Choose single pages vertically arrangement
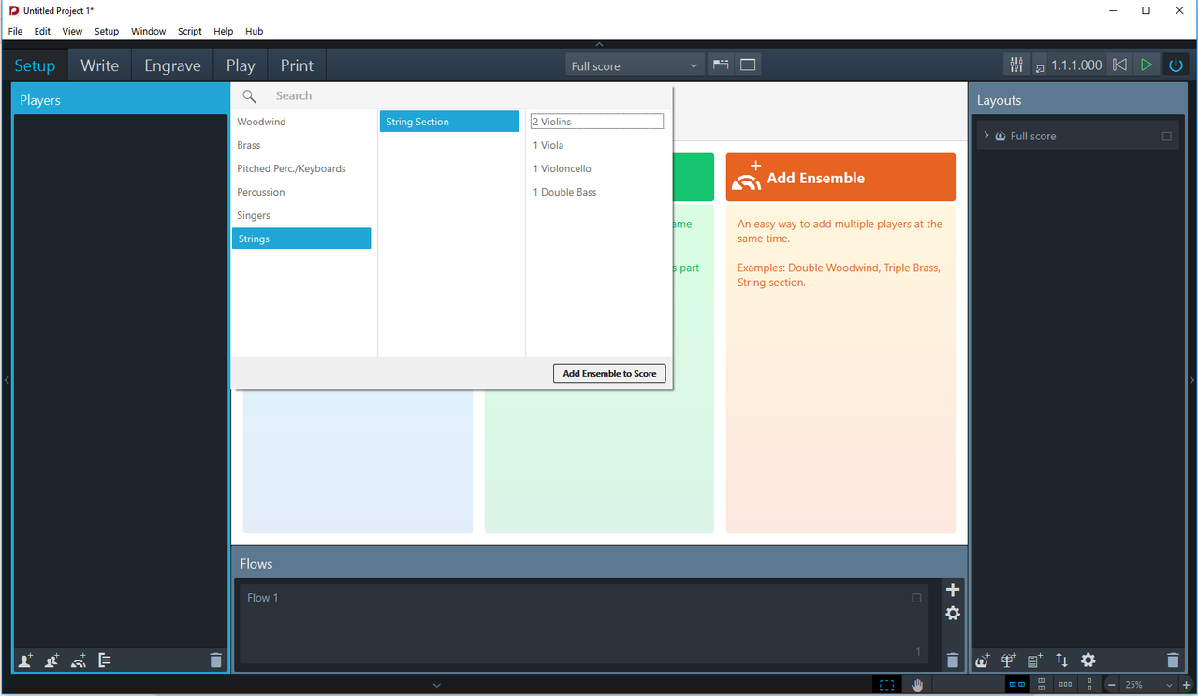This screenshot has height=696, width=1198. (1089, 685)
